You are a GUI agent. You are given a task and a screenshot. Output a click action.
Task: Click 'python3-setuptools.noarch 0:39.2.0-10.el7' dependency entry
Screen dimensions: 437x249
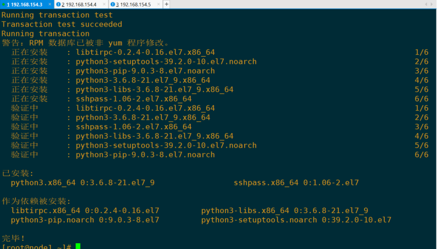(296, 220)
